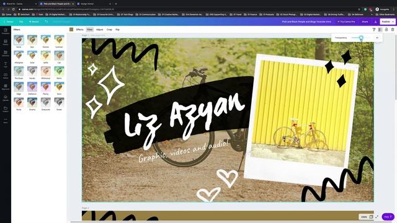Click the copy style paint roller icon
The image size is (397, 223).
pyautogui.click(x=374, y=30)
